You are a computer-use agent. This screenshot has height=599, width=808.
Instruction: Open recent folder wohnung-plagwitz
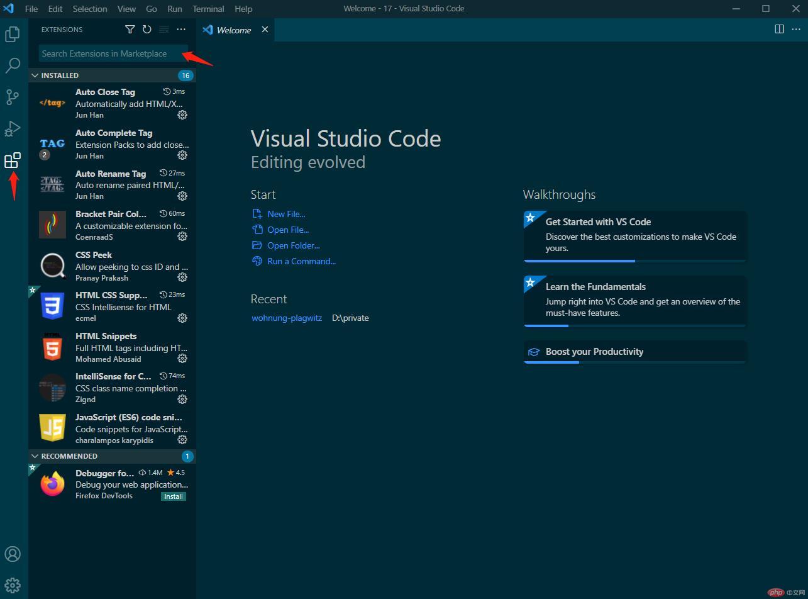click(x=287, y=318)
